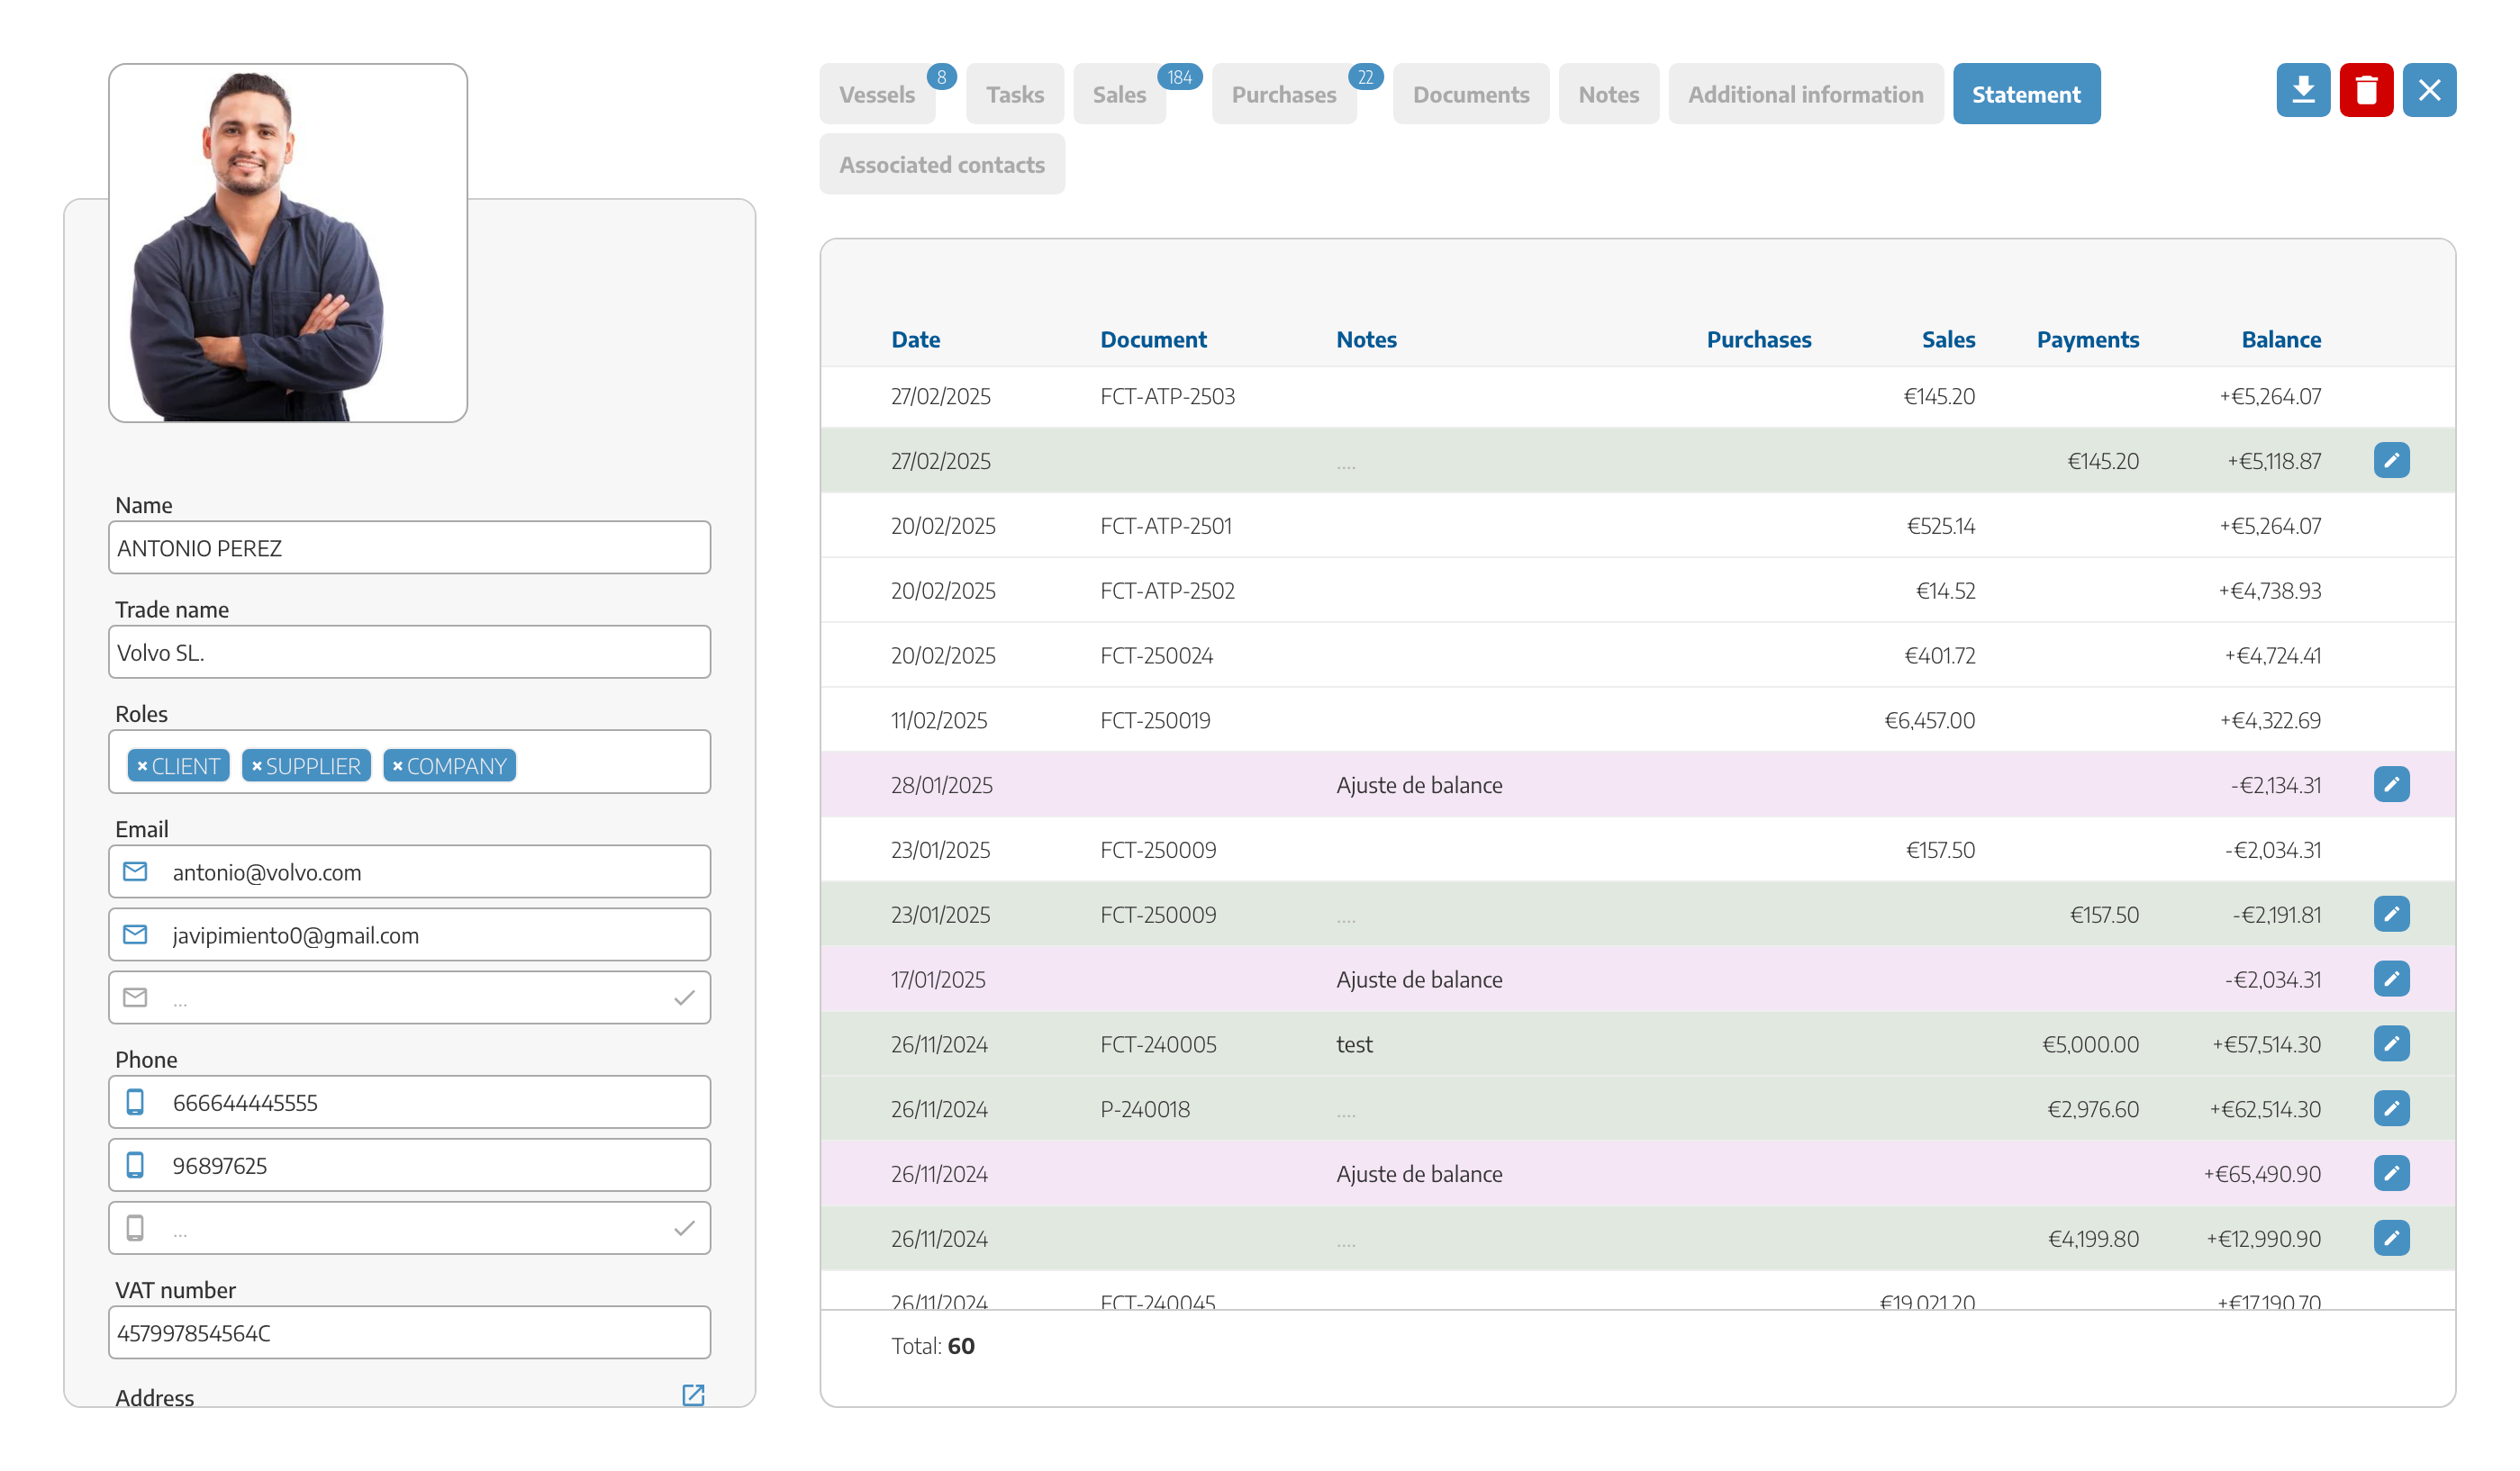Image resolution: width=2520 pixels, height=1471 pixels.
Task: Open the Associated contacts tab
Action: [942, 164]
